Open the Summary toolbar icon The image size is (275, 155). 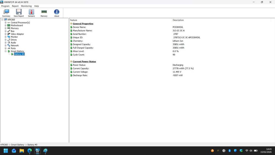click(6, 12)
